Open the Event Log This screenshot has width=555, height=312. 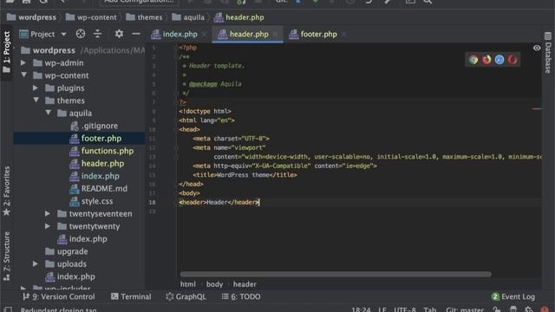[x=513, y=296]
